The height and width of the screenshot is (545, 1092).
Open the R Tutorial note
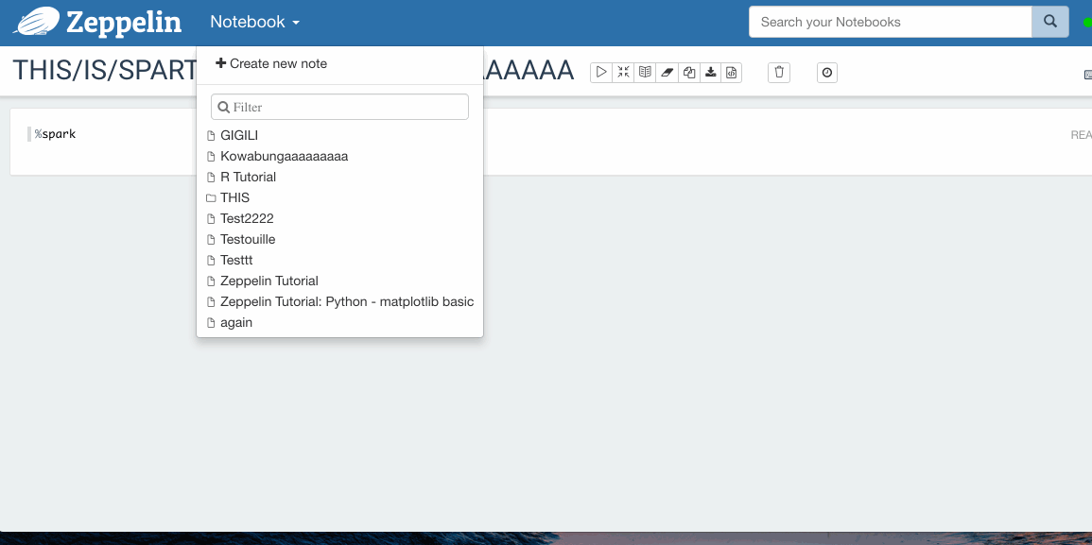tap(248, 177)
